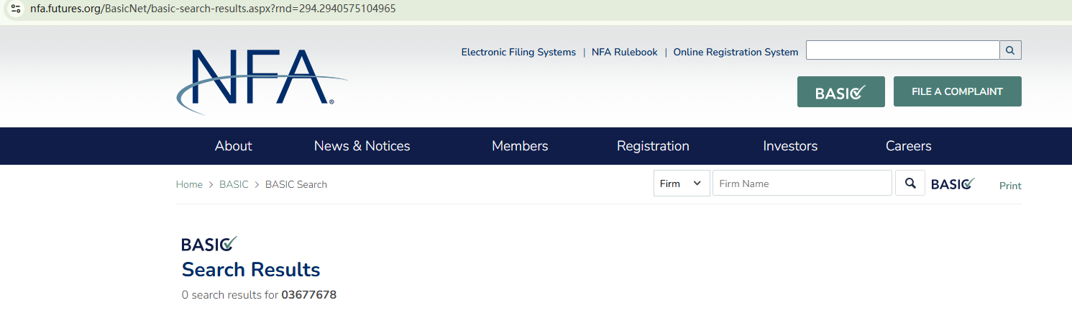
Task: Follow the Electronic Filing Systems link
Action: (x=518, y=53)
